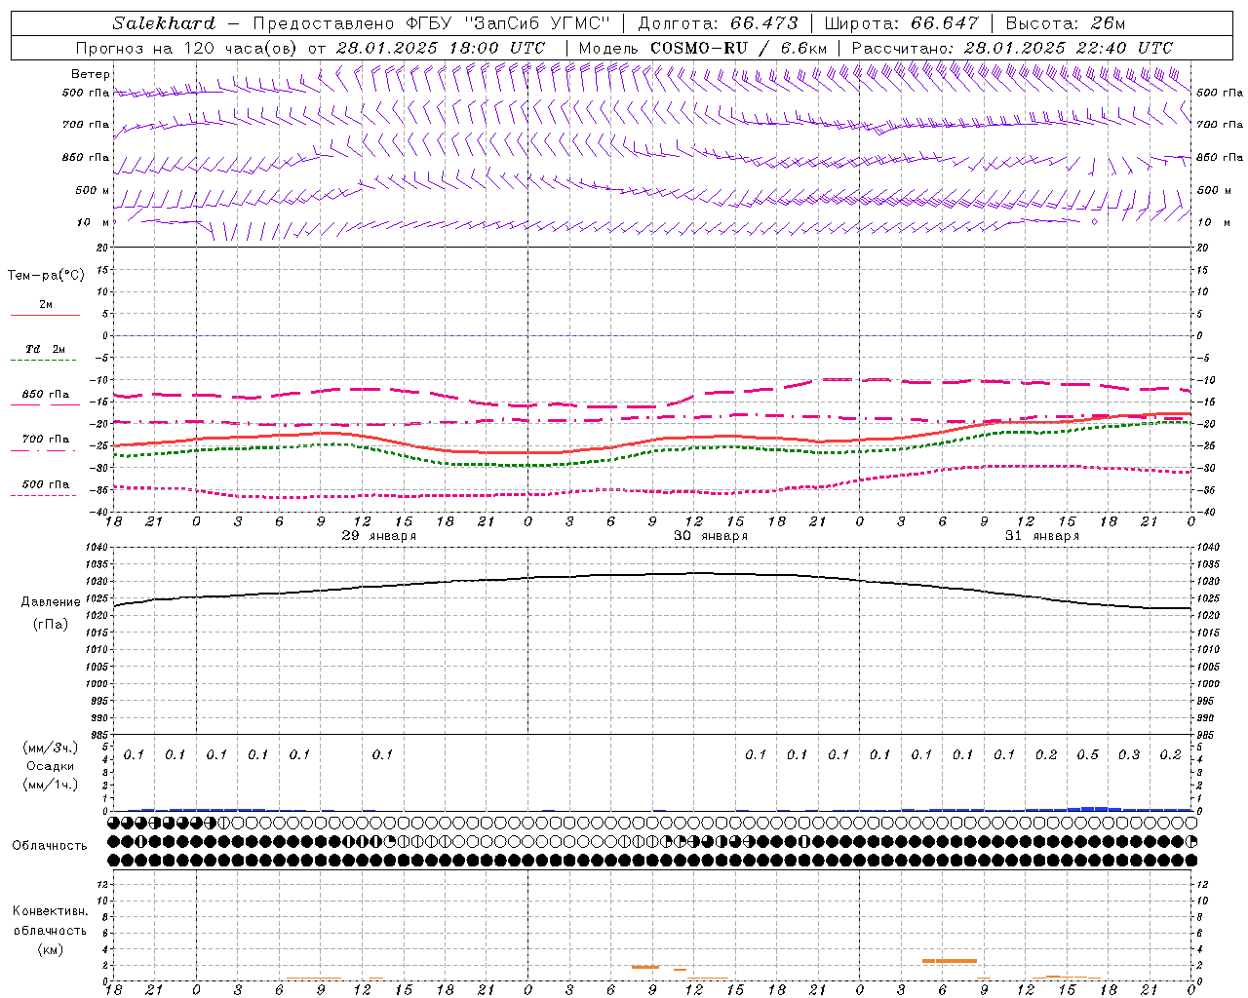Click the Ветер wind panel label
The width and height of the screenshot is (1248, 998).
coord(91,74)
